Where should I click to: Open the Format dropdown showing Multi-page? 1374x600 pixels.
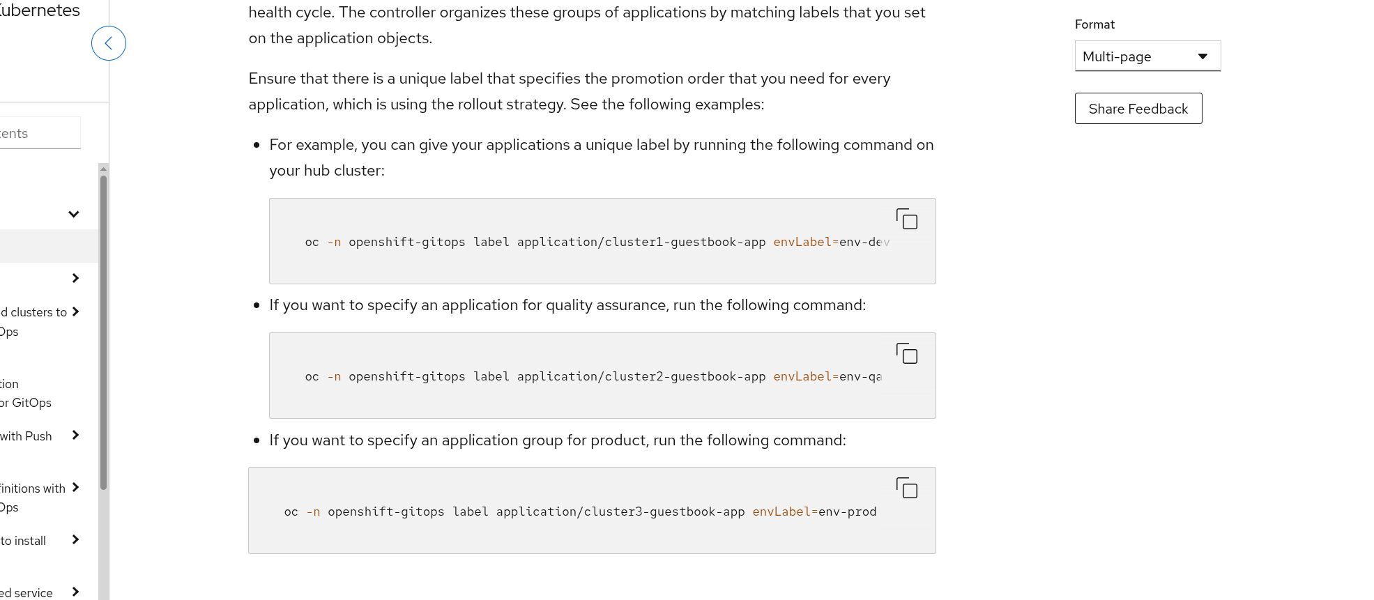(x=1147, y=56)
